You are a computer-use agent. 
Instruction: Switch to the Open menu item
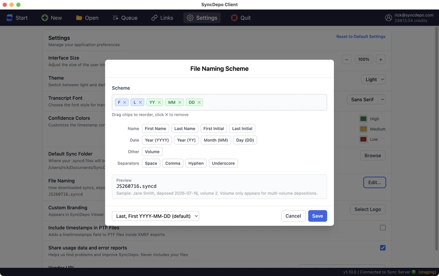[87, 18]
